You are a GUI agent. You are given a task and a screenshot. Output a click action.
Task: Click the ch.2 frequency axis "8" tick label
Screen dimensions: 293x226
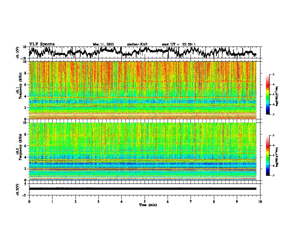click(26, 134)
